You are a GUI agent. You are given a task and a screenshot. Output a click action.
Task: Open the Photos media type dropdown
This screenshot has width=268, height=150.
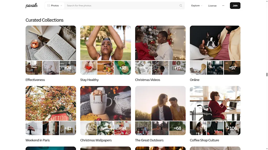(x=55, y=5)
